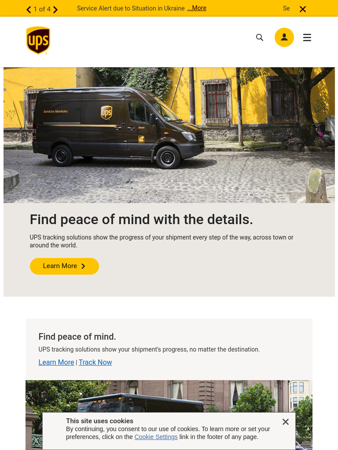
Task: Go to next service alert arrow
Action: click(55, 10)
